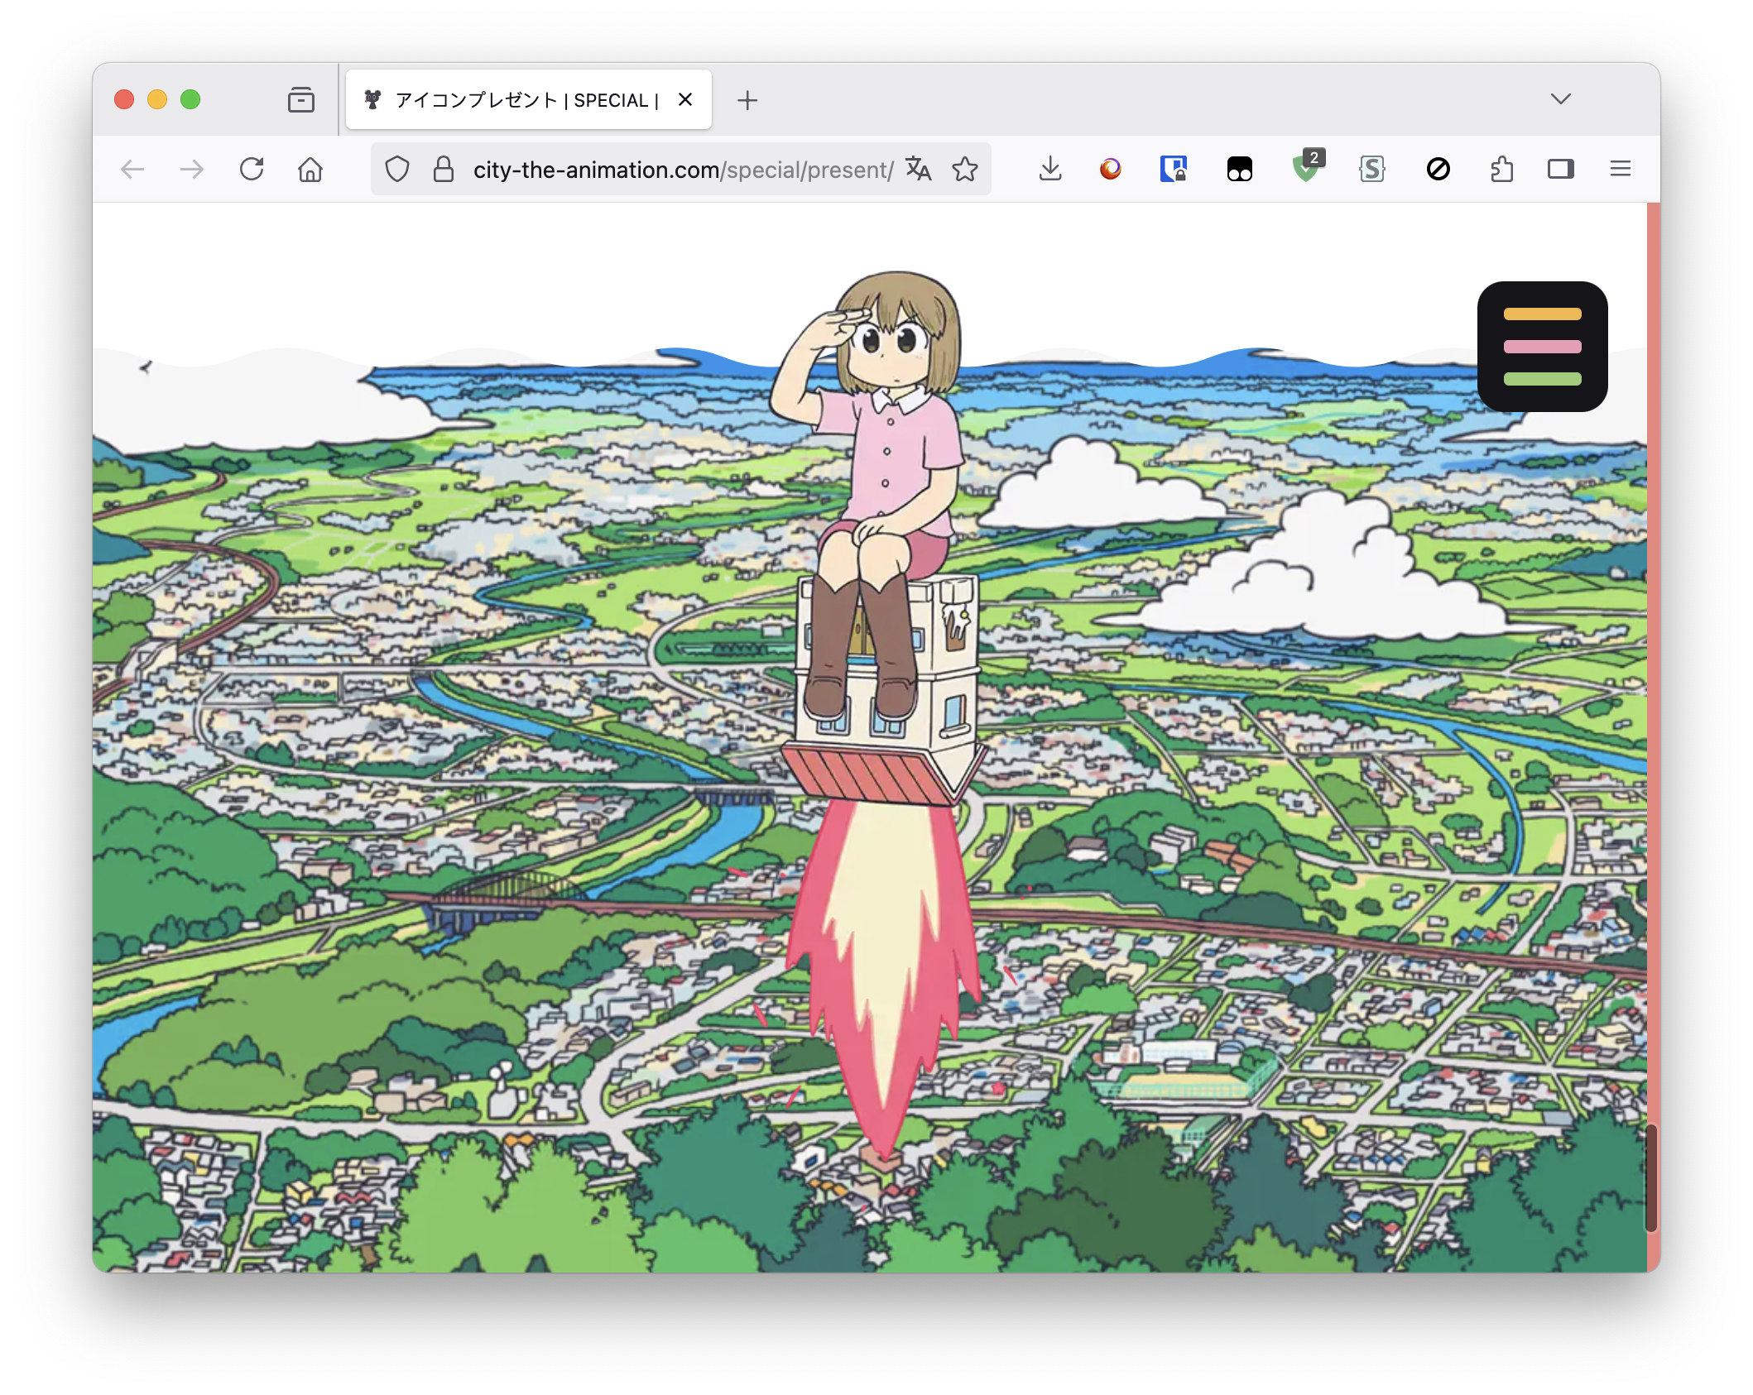
Task: Open the Firefox application hamburger menu
Action: (1621, 170)
